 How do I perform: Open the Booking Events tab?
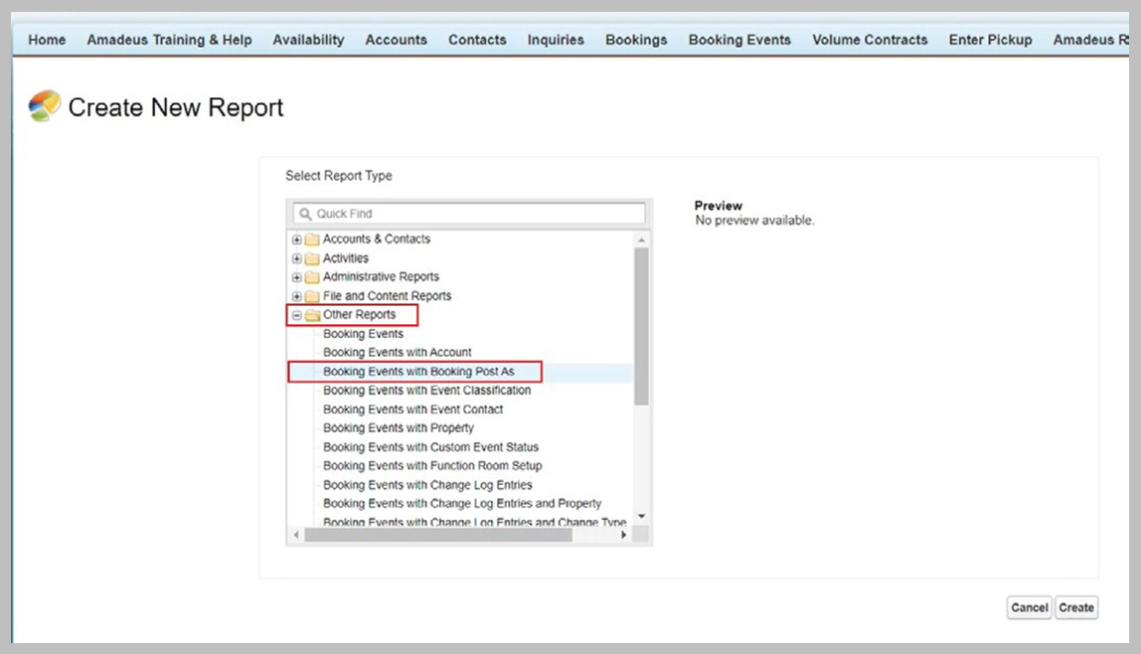(x=739, y=40)
